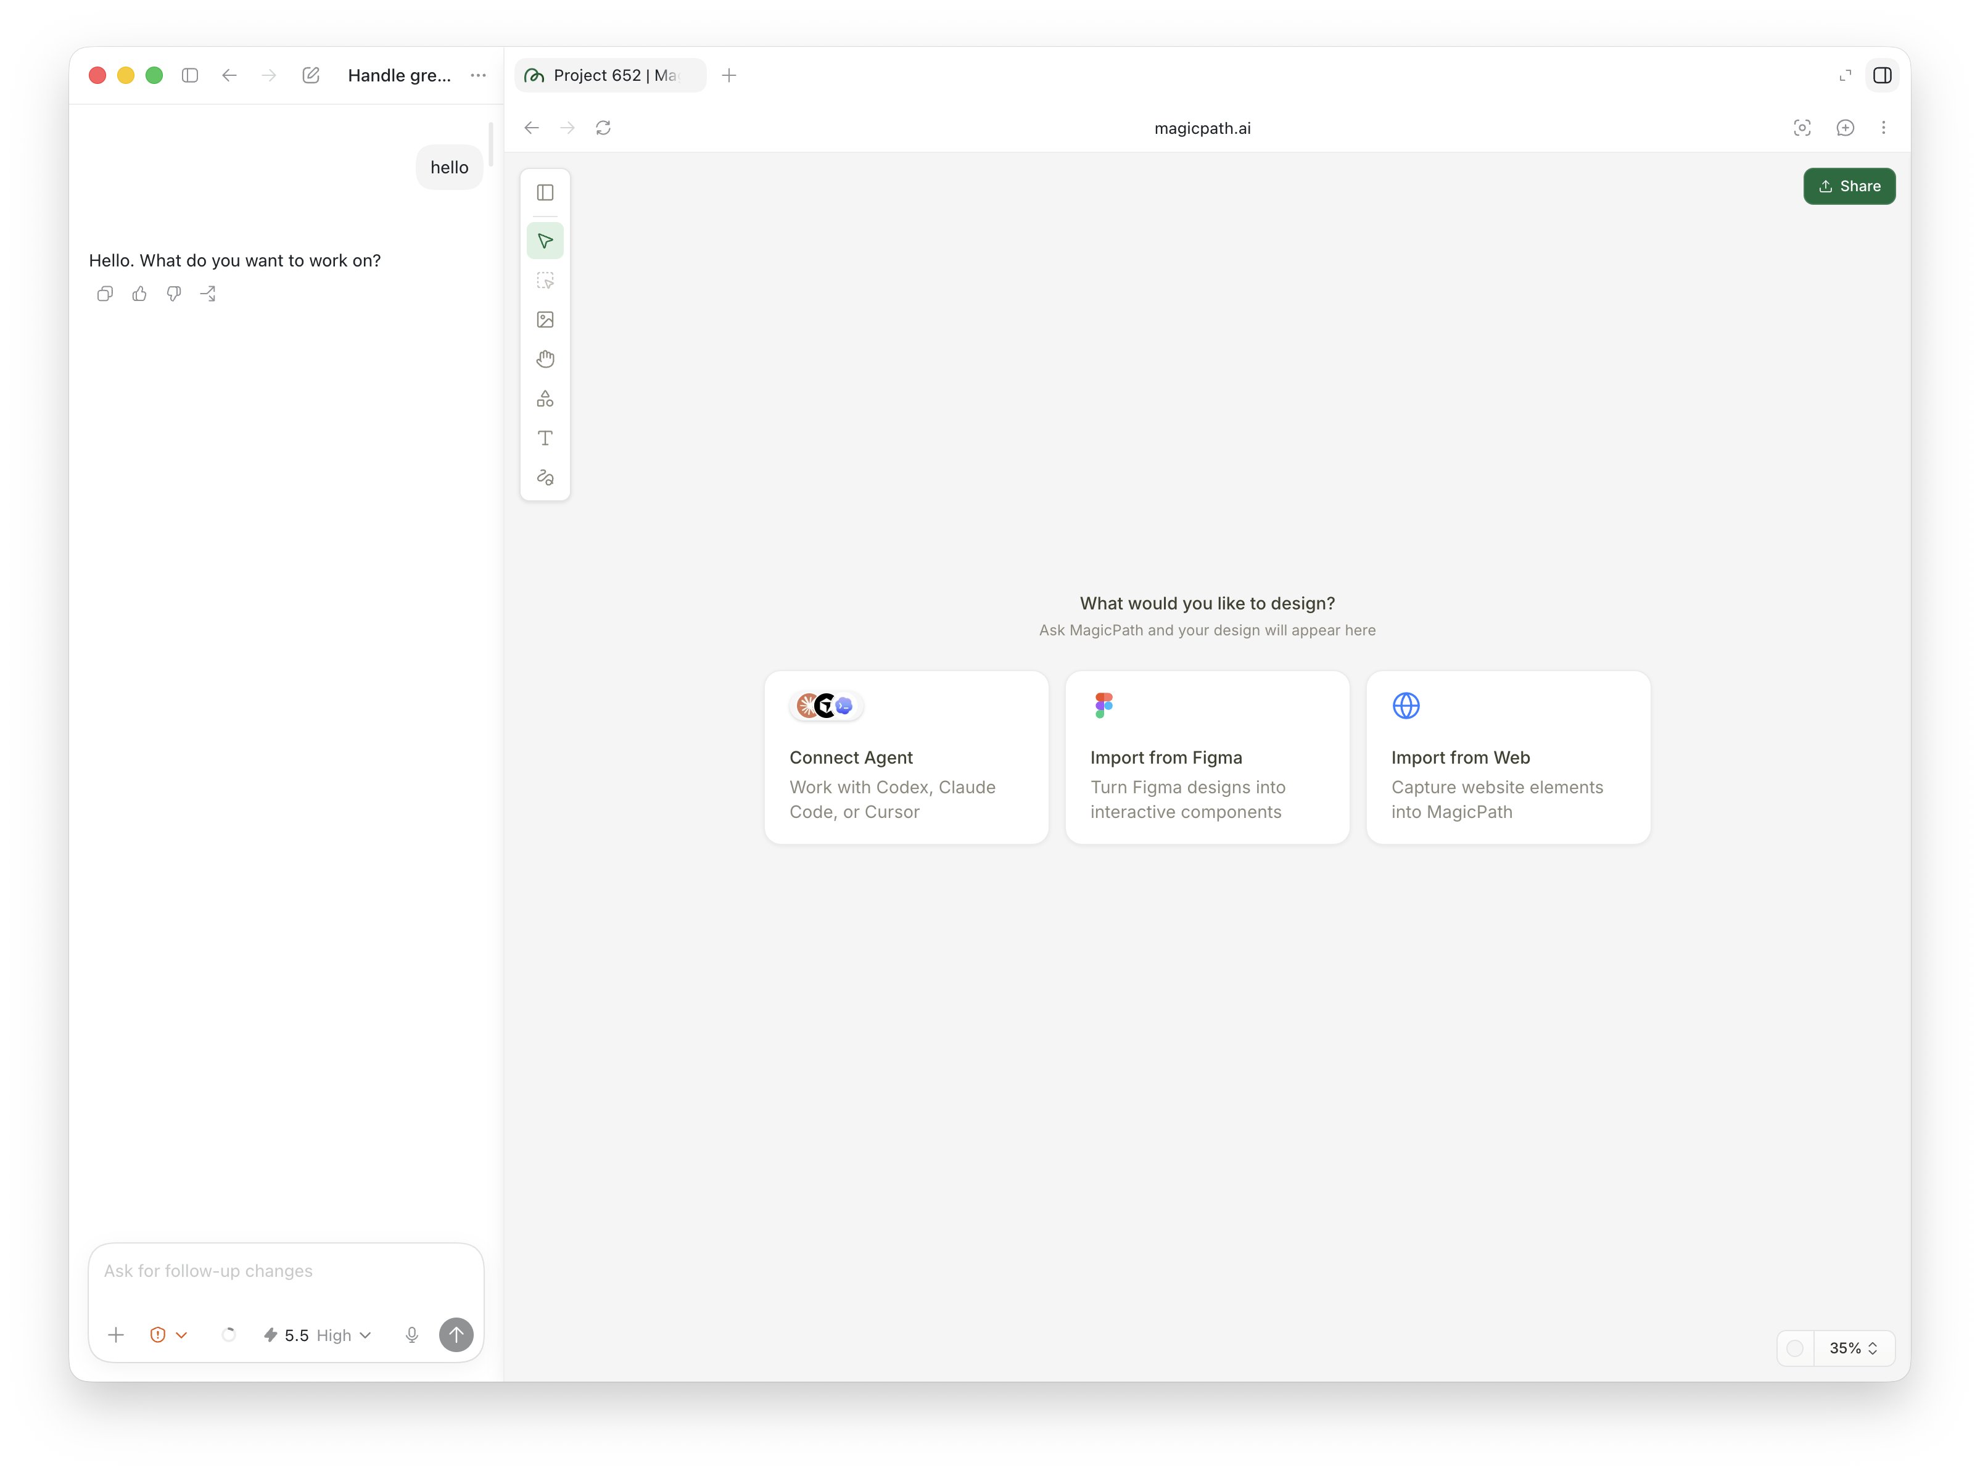This screenshot has width=1980, height=1473.
Task: Select the hand pan tool
Action: point(545,360)
